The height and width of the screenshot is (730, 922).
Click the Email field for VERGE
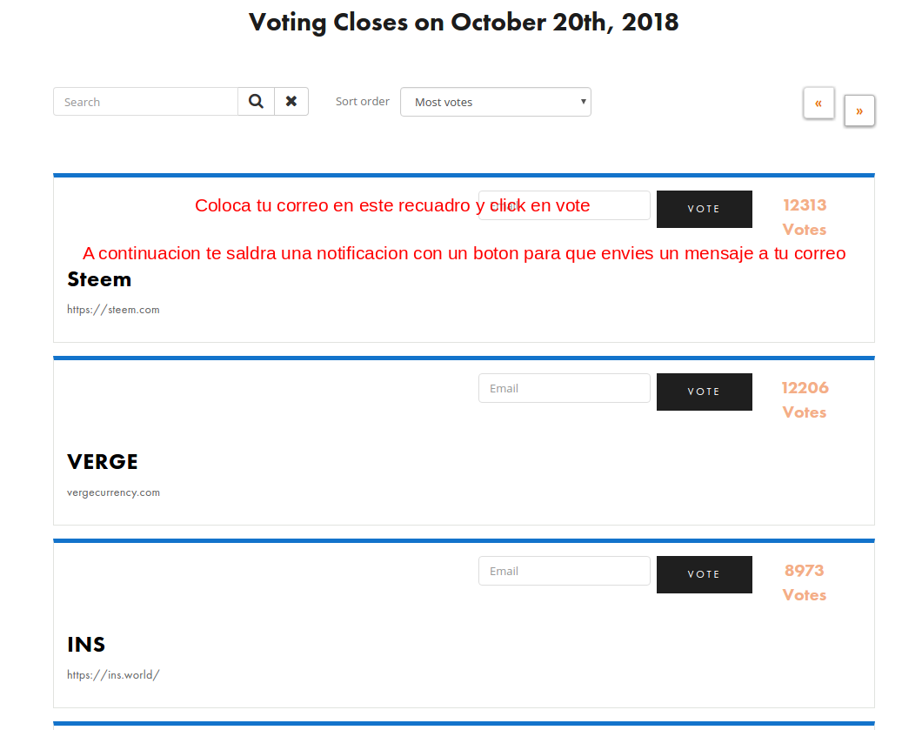coord(564,388)
